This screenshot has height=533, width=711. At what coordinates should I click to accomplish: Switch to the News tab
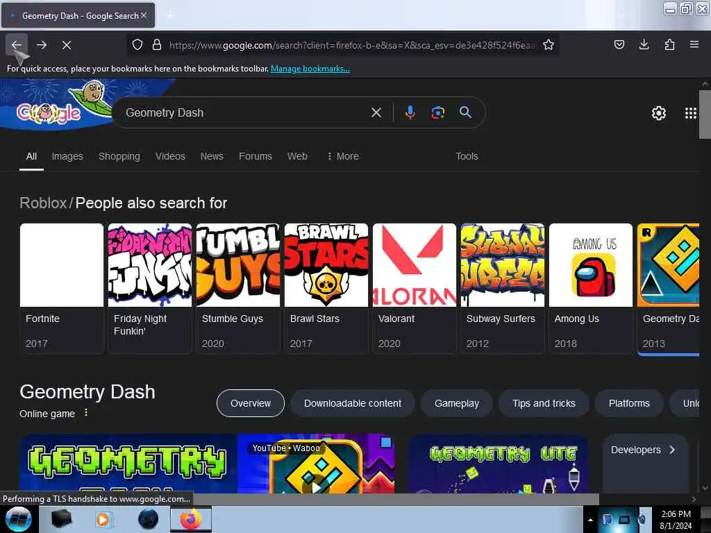(x=212, y=156)
